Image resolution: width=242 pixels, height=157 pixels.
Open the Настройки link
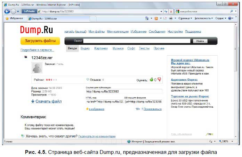pyautogui.click(x=175, y=32)
